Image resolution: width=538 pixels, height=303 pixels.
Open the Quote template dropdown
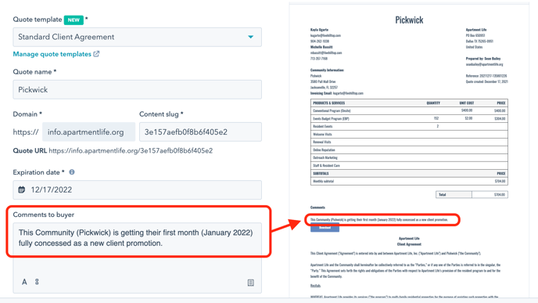138,37
